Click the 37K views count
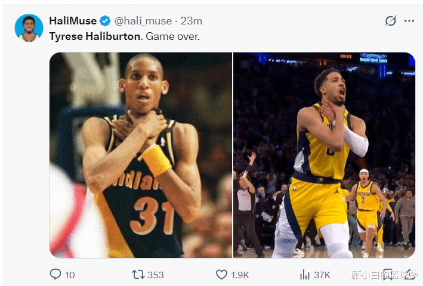The image size is (423, 286). click(x=322, y=275)
